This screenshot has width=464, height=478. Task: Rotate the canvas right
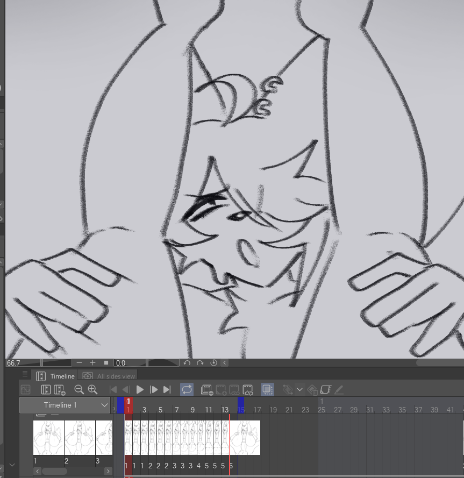tap(200, 363)
